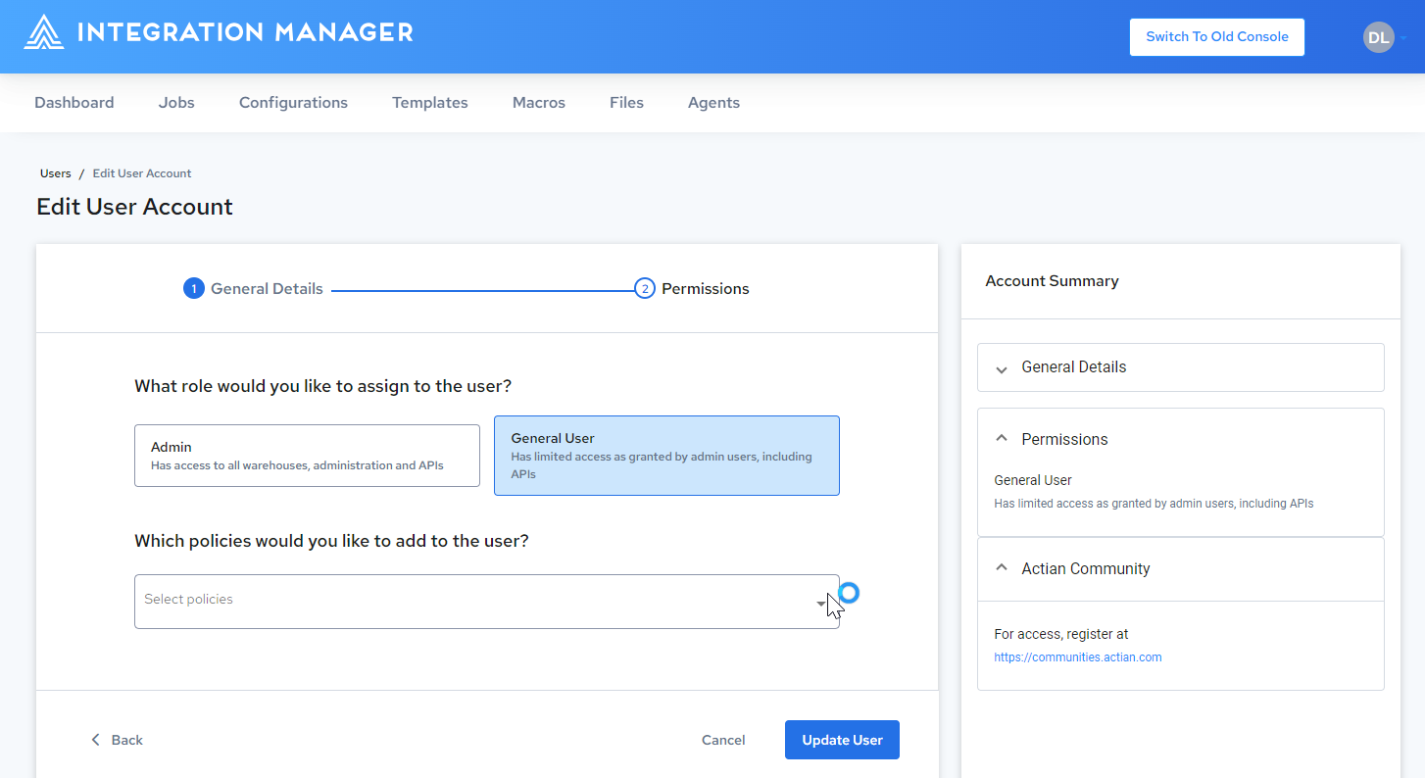The height and width of the screenshot is (778, 1425).
Task: Click the Update User button
Action: click(842, 740)
